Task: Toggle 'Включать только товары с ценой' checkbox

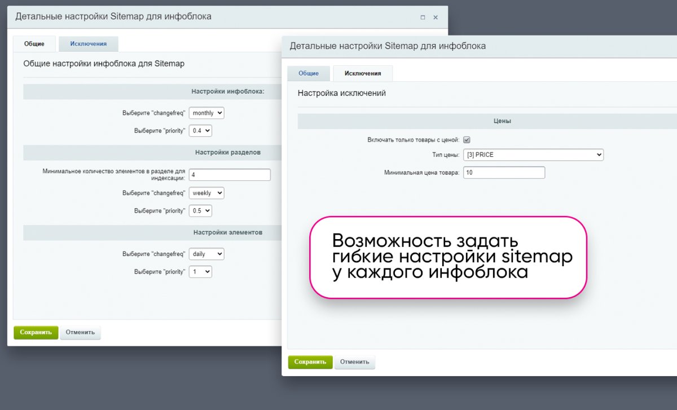Action: pyautogui.click(x=467, y=139)
